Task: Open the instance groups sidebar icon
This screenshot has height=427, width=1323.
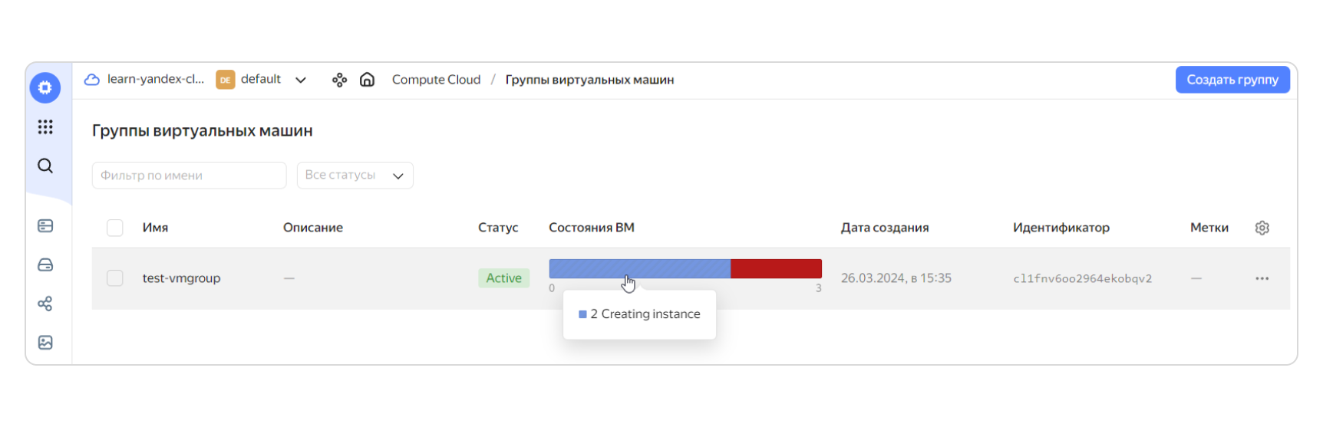Action: (45, 304)
